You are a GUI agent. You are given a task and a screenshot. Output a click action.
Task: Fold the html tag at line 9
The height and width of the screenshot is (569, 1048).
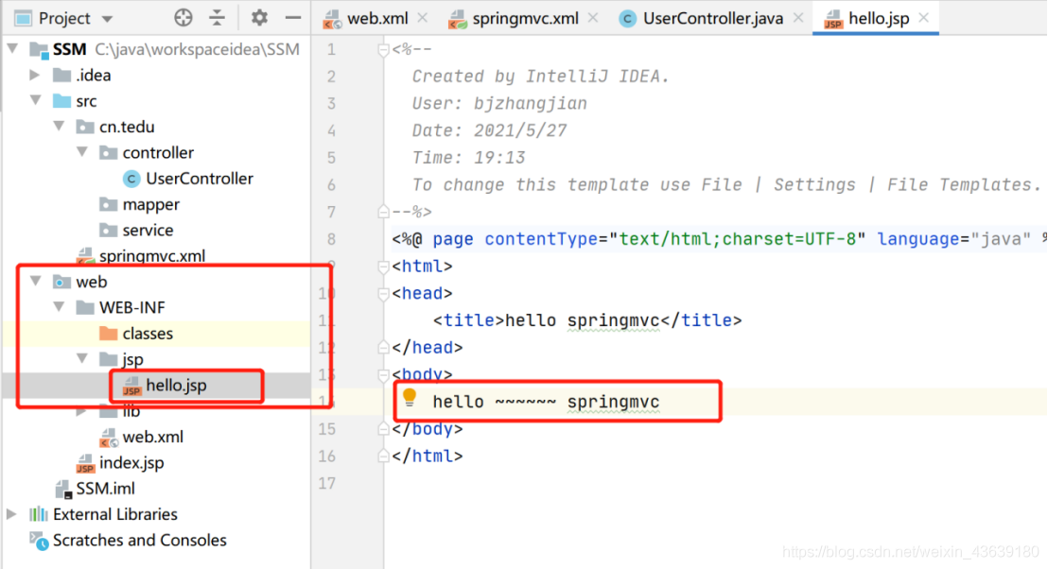click(383, 267)
